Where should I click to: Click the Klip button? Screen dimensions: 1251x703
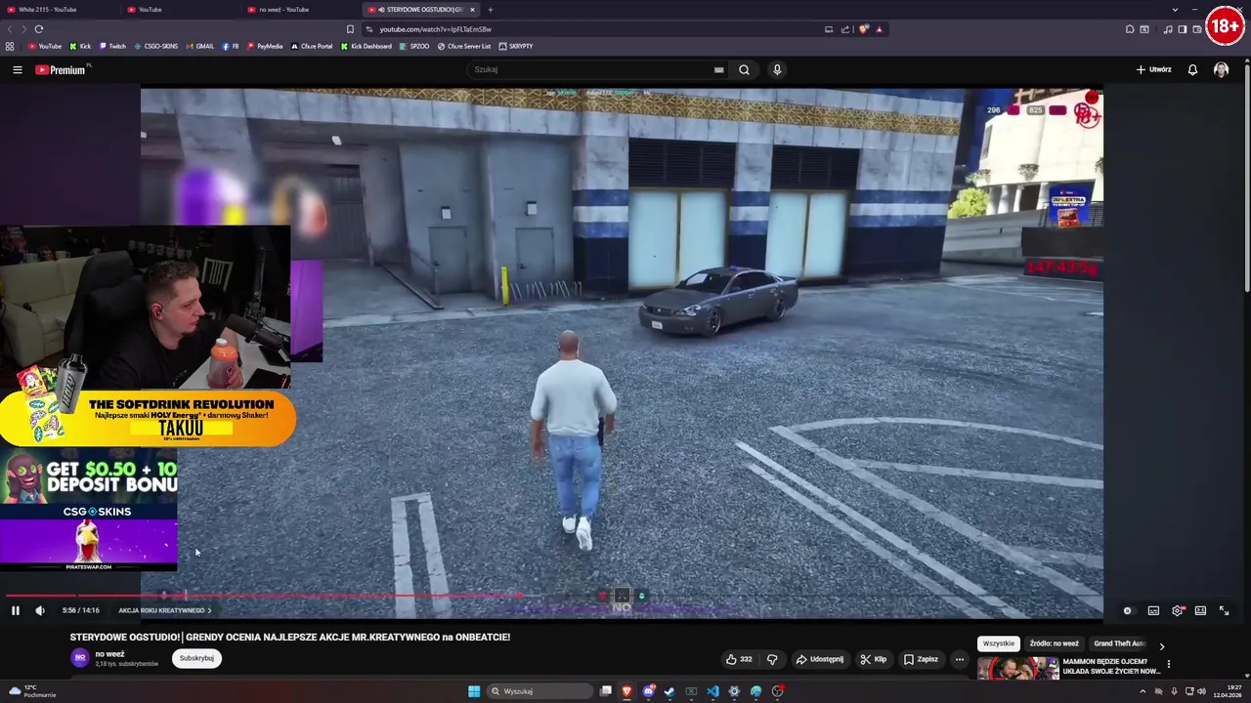tap(874, 659)
